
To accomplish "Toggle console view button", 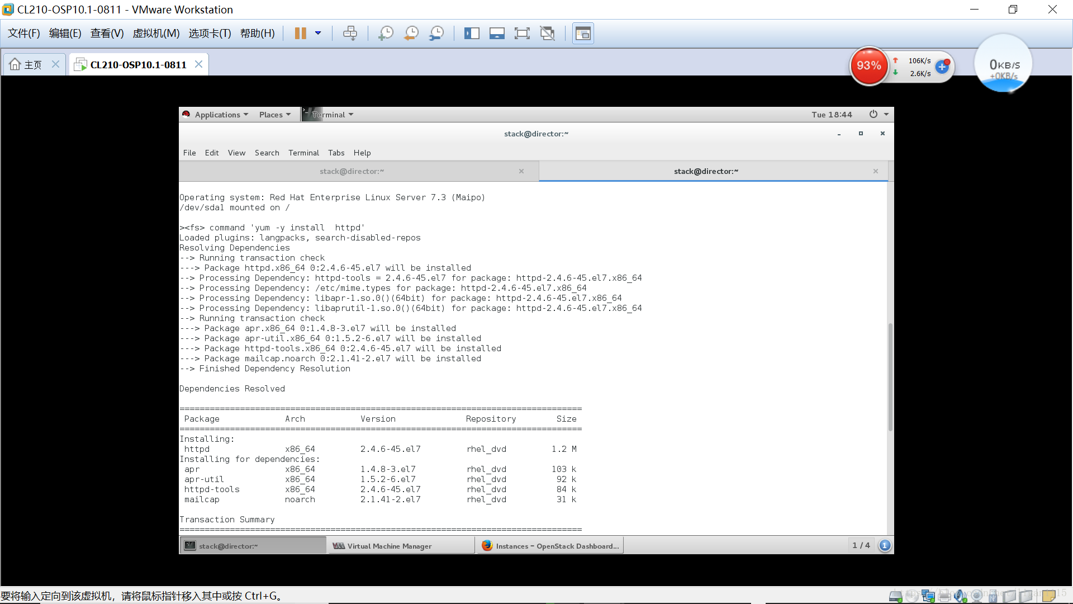I will (x=583, y=34).
